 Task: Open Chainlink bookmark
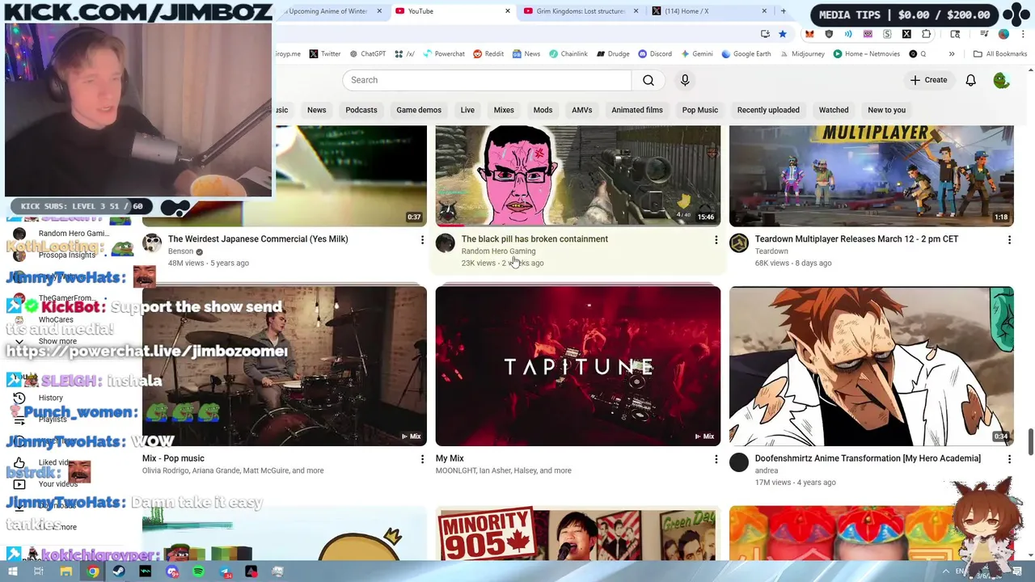(x=568, y=54)
